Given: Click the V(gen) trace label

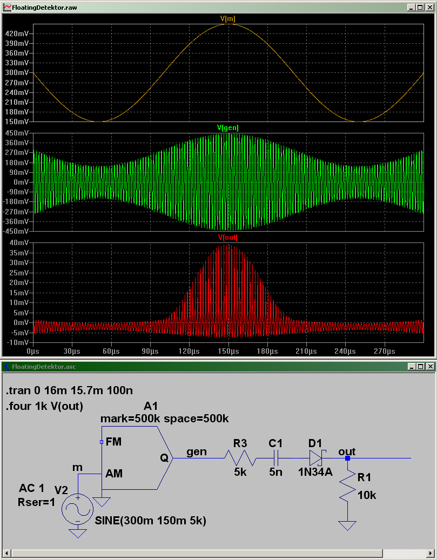Looking at the screenshot, I should [x=227, y=128].
